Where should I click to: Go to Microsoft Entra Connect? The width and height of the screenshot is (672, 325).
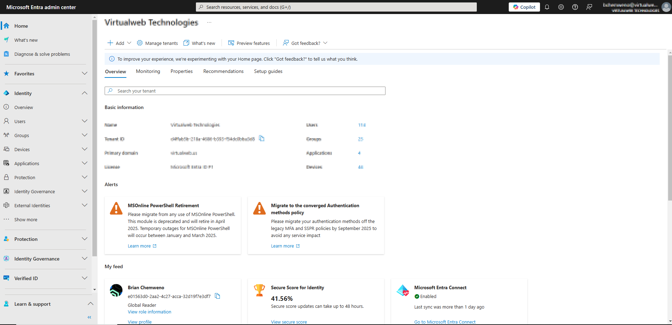click(x=445, y=321)
